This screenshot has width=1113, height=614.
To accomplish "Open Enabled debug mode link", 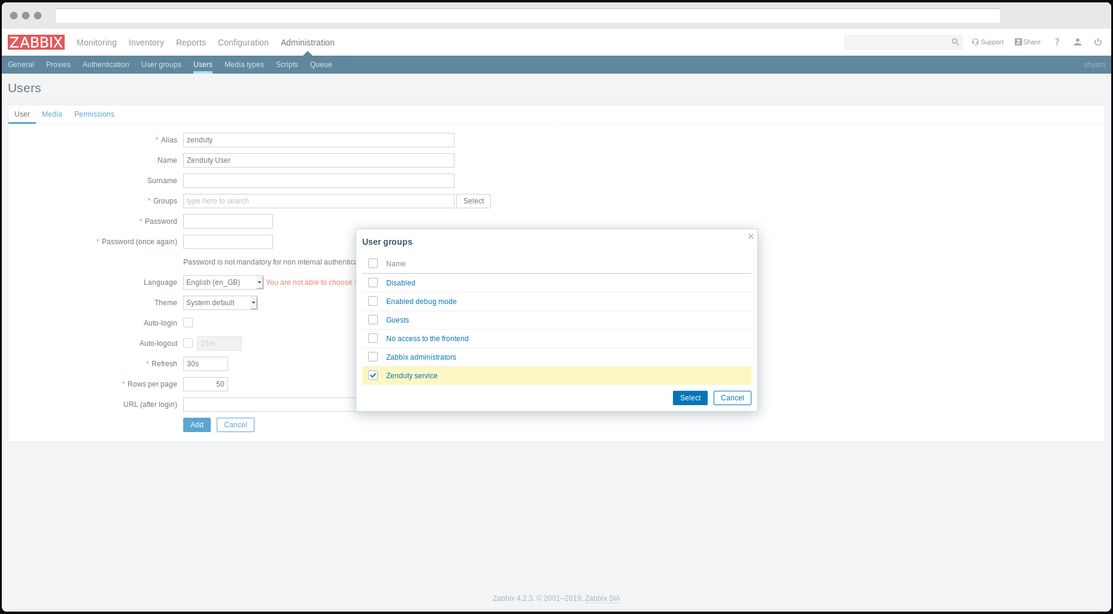I will click(x=421, y=302).
